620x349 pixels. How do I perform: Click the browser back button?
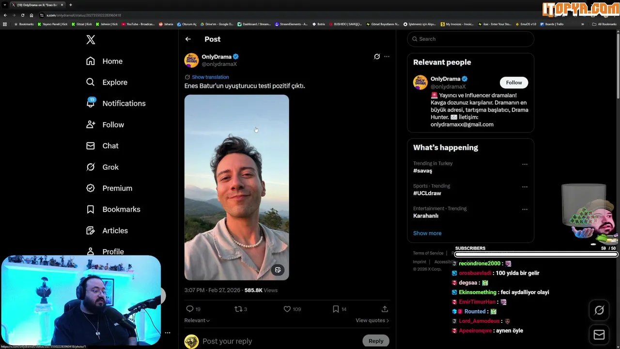pyautogui.click(x=5, y=15)
